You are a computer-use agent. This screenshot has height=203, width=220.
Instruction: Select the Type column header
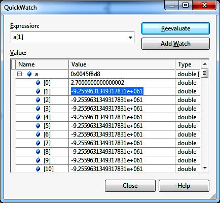(x=188, y=64)
